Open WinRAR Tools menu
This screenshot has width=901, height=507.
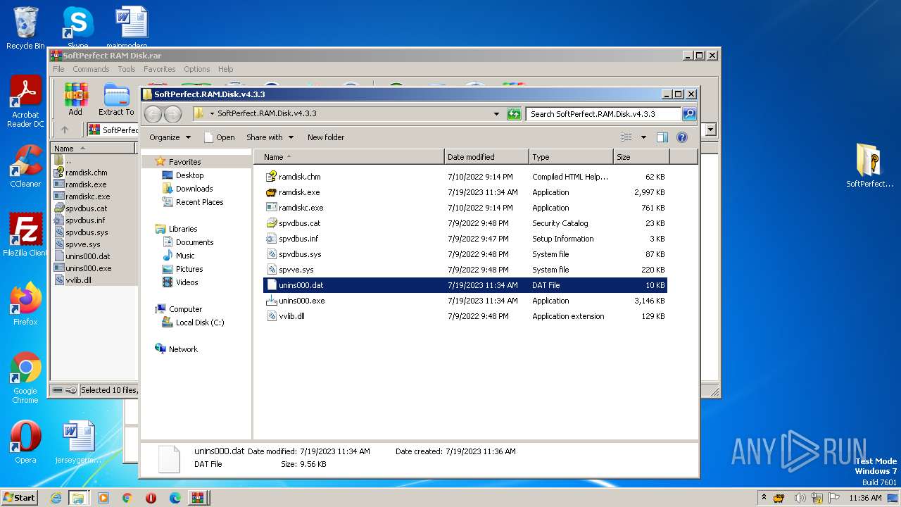click(127, 69)
